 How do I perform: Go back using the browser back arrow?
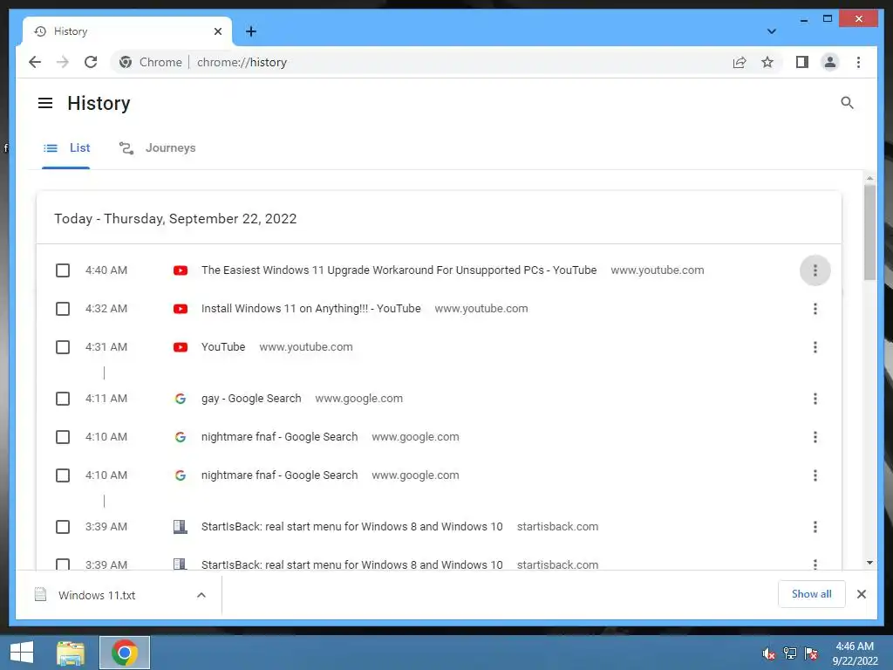35,62
